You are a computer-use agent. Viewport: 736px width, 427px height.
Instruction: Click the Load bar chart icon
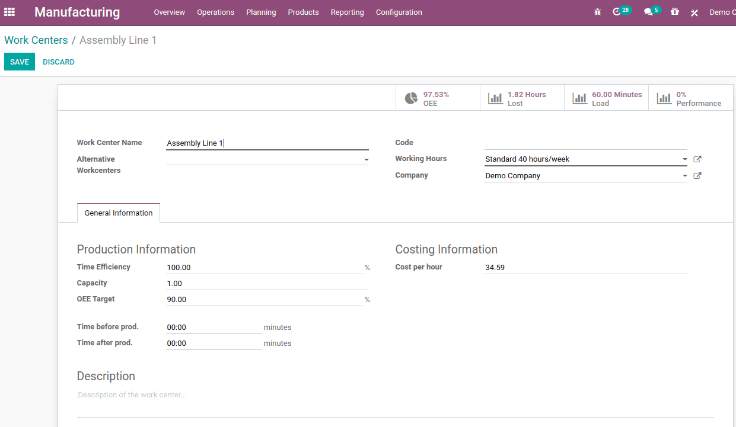[579, 98]
